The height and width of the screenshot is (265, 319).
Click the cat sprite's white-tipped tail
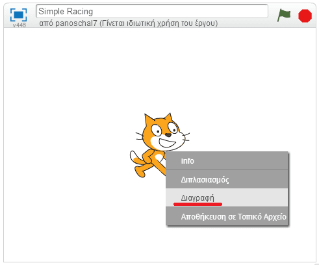[x=135, y=158]
